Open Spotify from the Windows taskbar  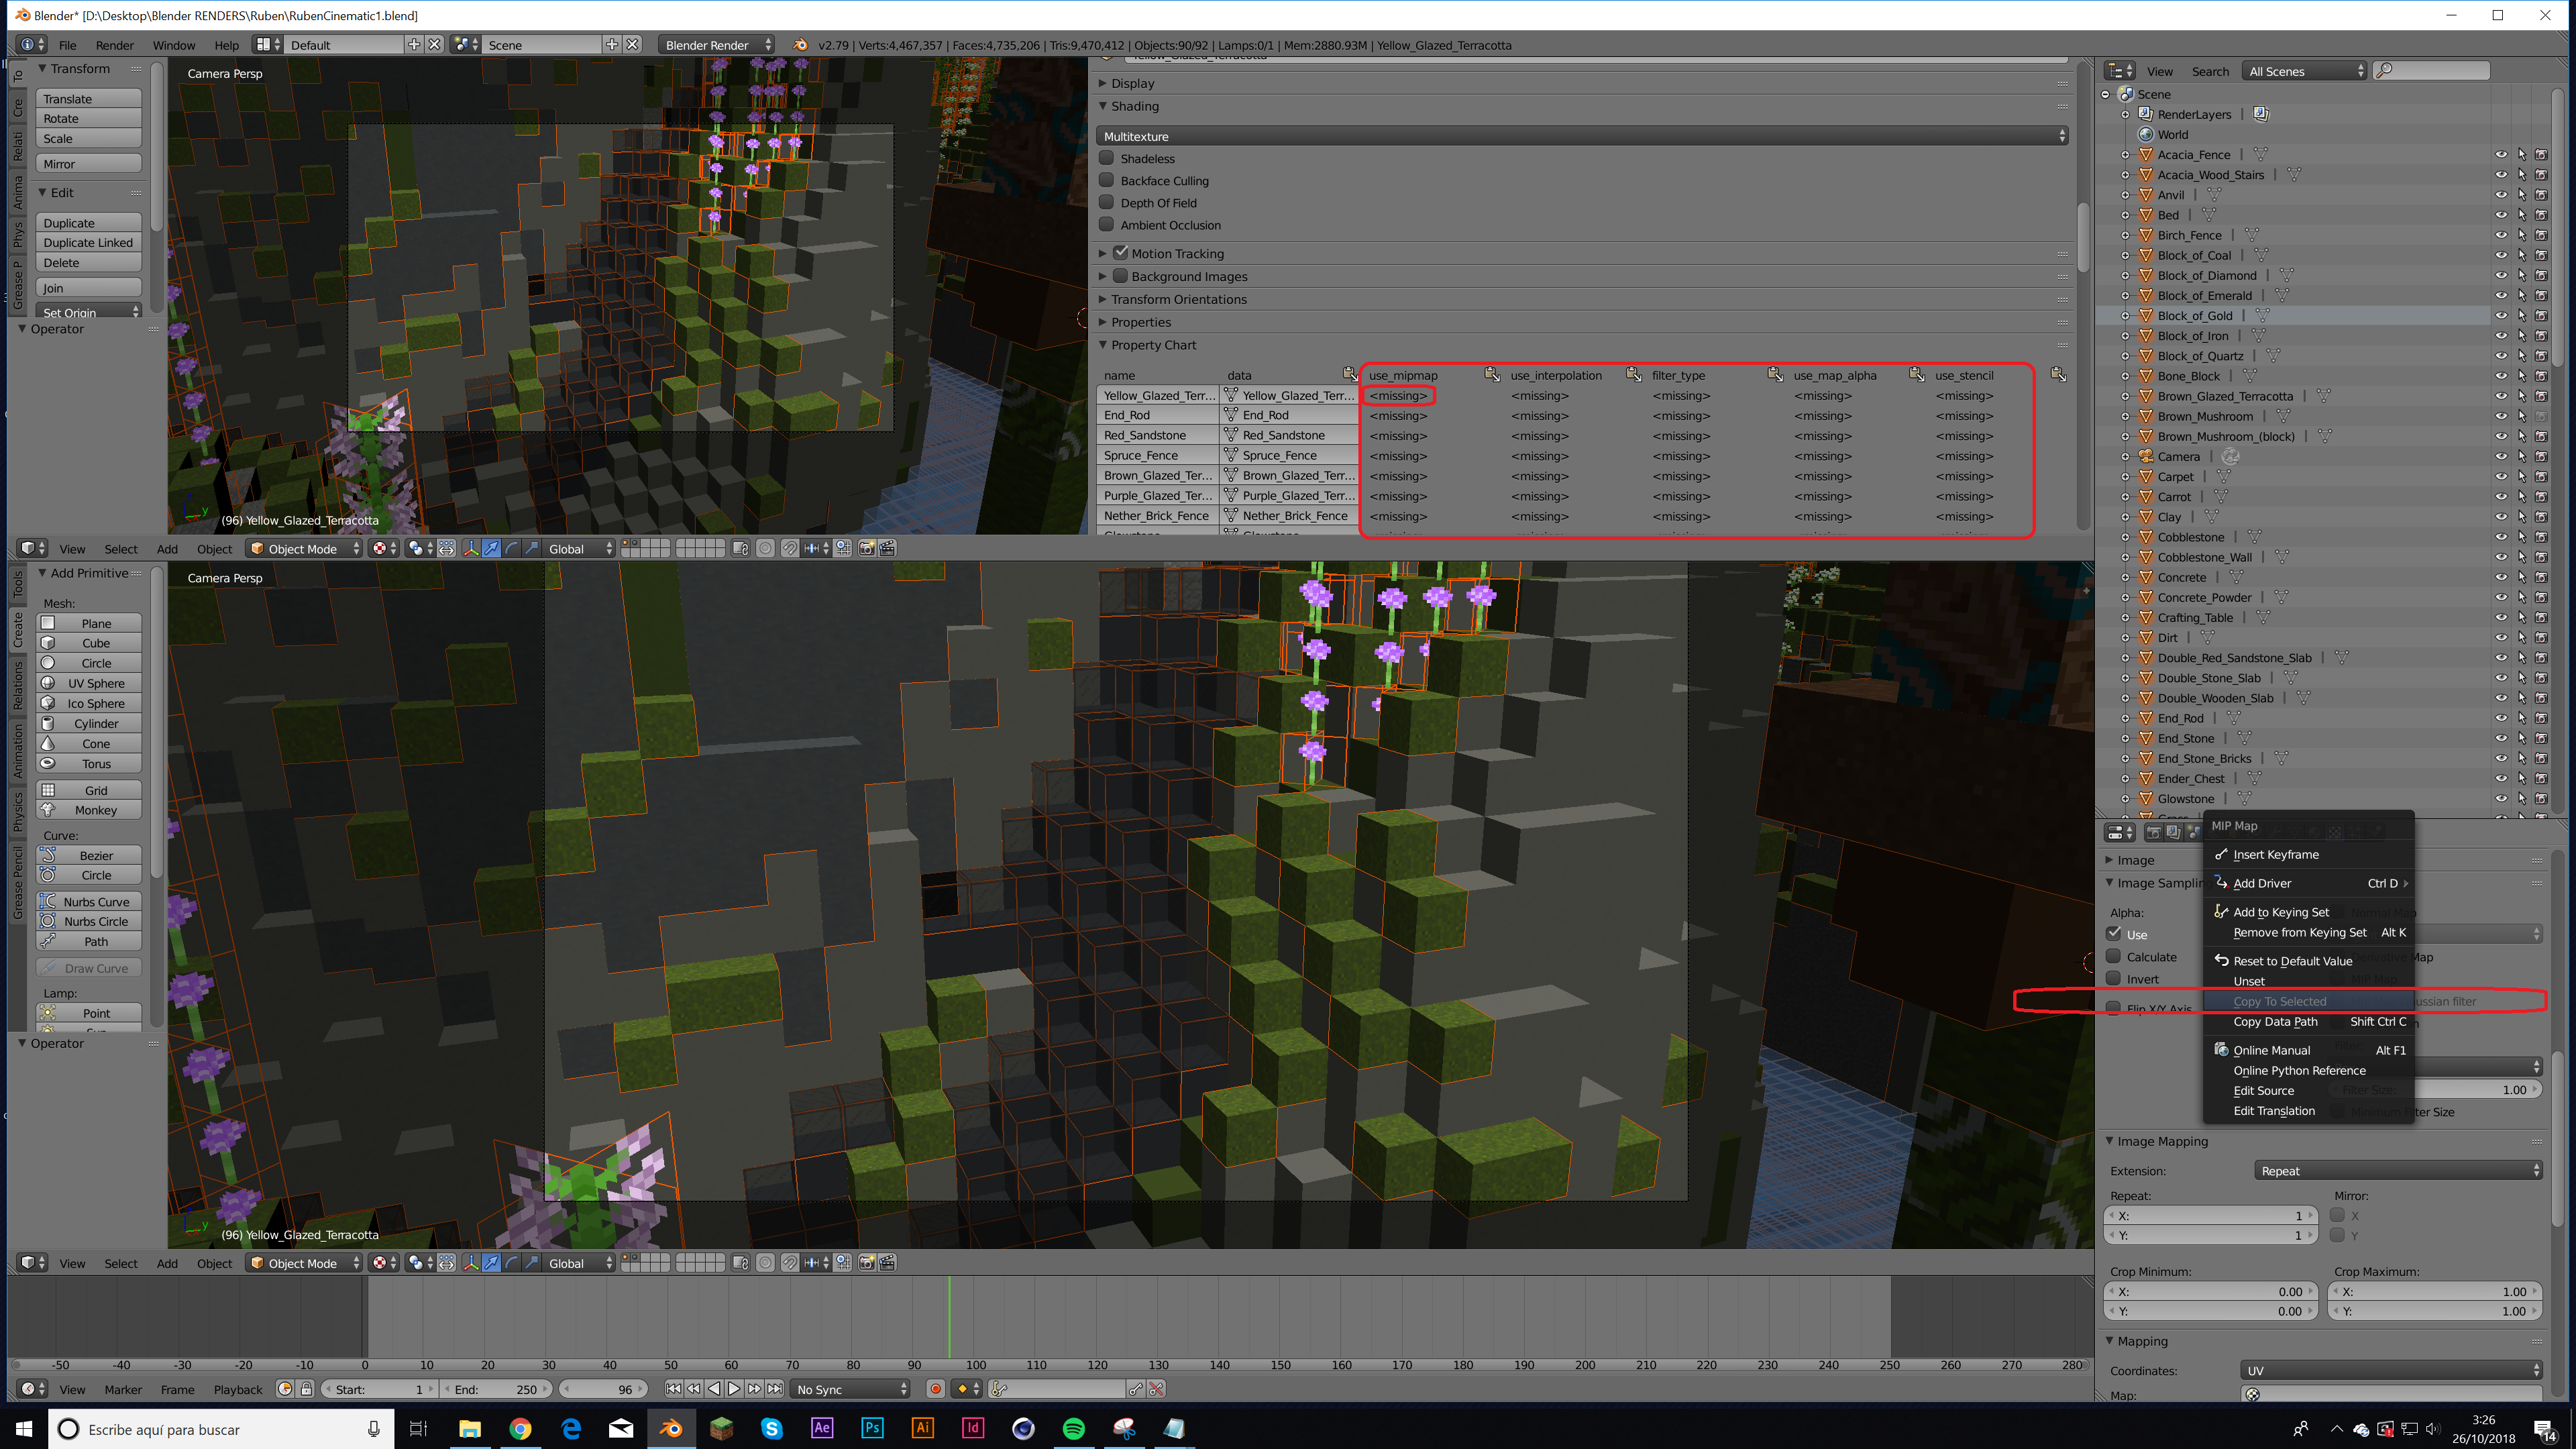click(x=1073, y=1428)
